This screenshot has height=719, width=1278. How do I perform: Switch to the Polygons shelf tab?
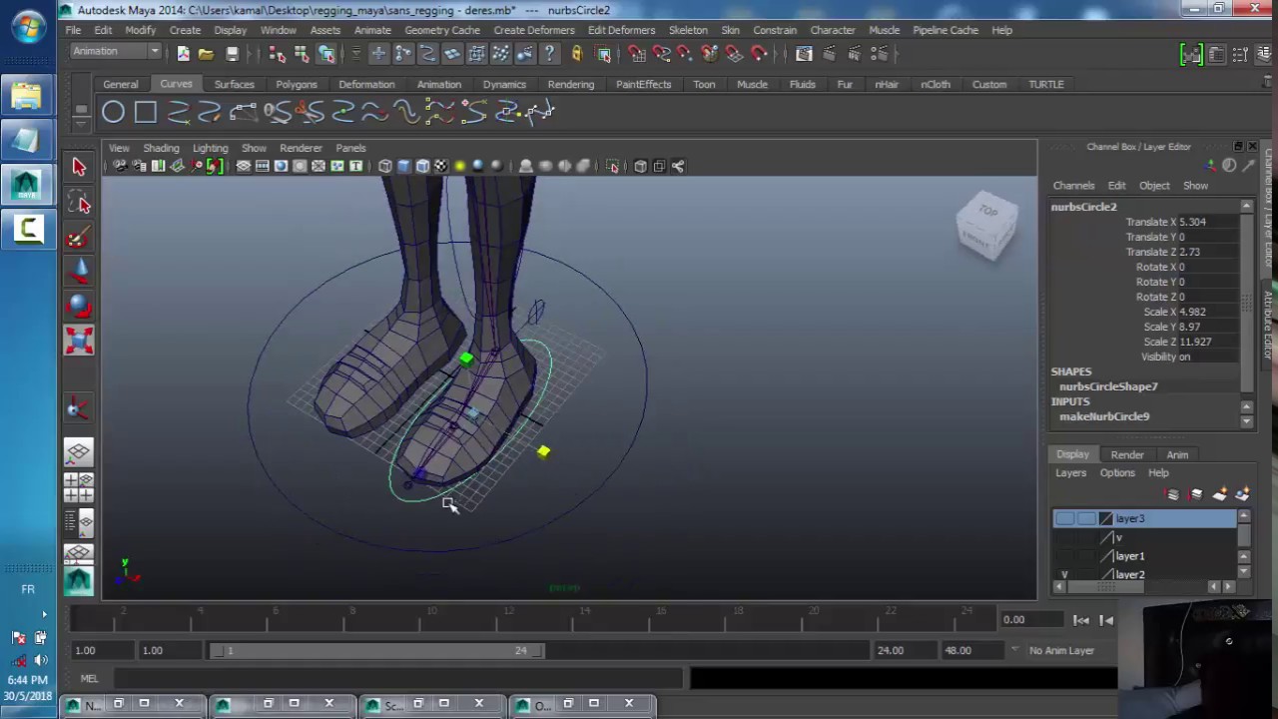[297, 84]
